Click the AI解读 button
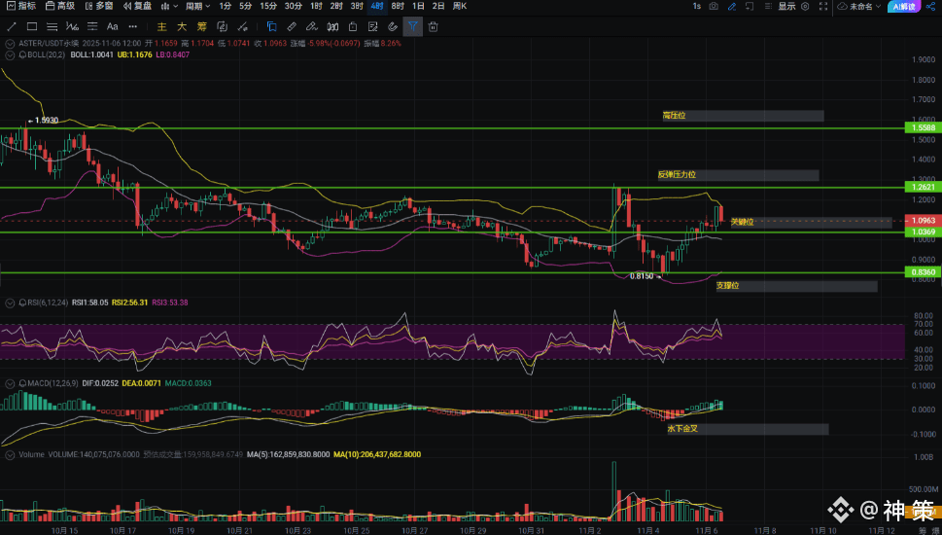 (x=904, y=6)
